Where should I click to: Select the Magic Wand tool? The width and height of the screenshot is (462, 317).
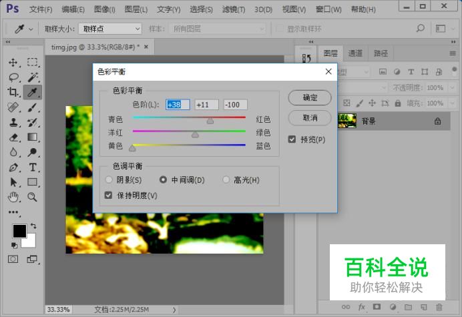coord(33,77)
